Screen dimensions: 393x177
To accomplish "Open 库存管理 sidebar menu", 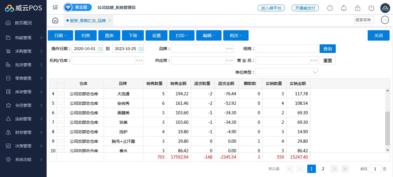I will 23,92.
